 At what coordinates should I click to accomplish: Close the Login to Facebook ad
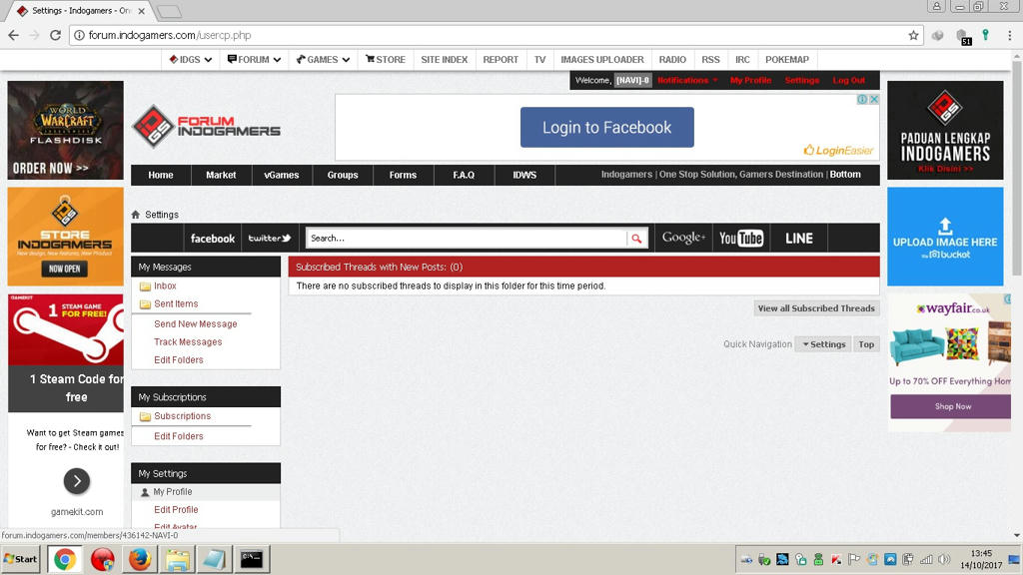tap(874, 99)
